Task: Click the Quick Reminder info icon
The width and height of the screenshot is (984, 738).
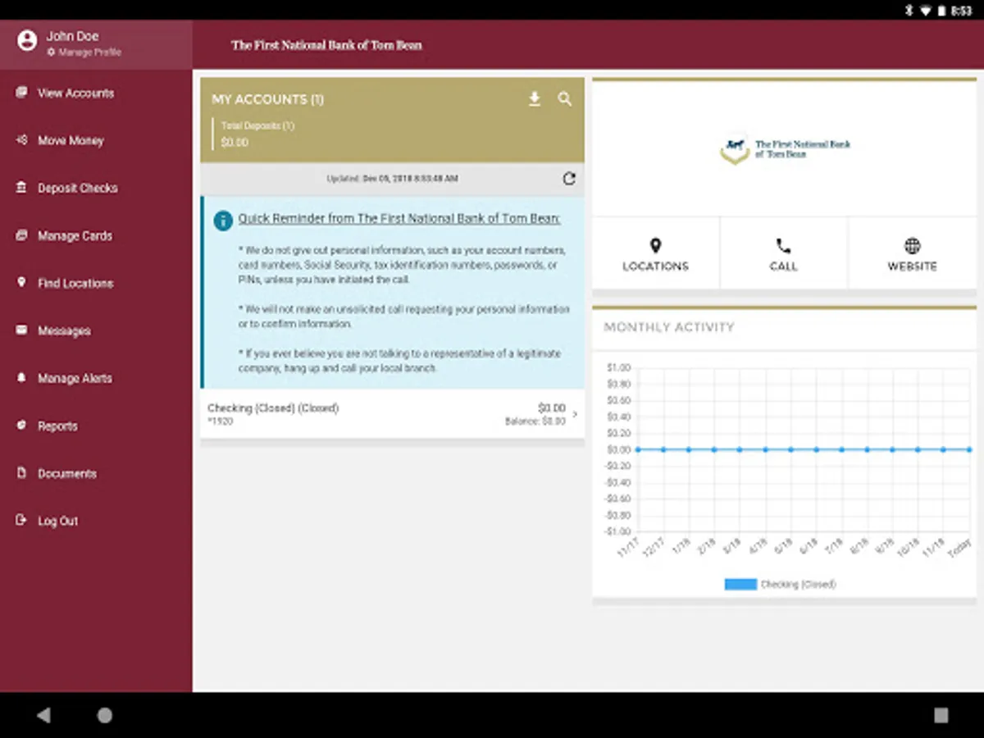Action: pyautogui.click(x=222, y=220)
